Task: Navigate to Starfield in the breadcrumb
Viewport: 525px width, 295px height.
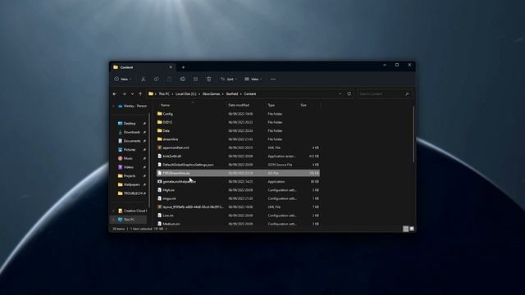Action: point(232,94)
